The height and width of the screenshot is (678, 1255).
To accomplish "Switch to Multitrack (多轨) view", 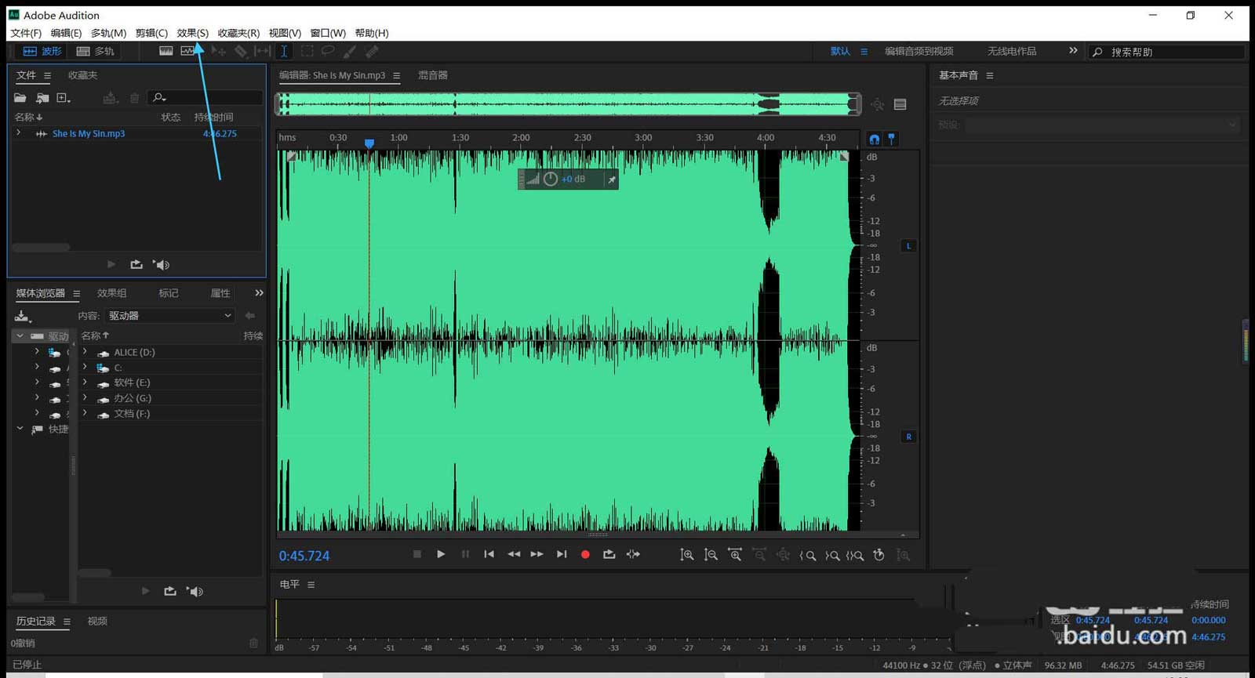I will (x=95, y=51).
